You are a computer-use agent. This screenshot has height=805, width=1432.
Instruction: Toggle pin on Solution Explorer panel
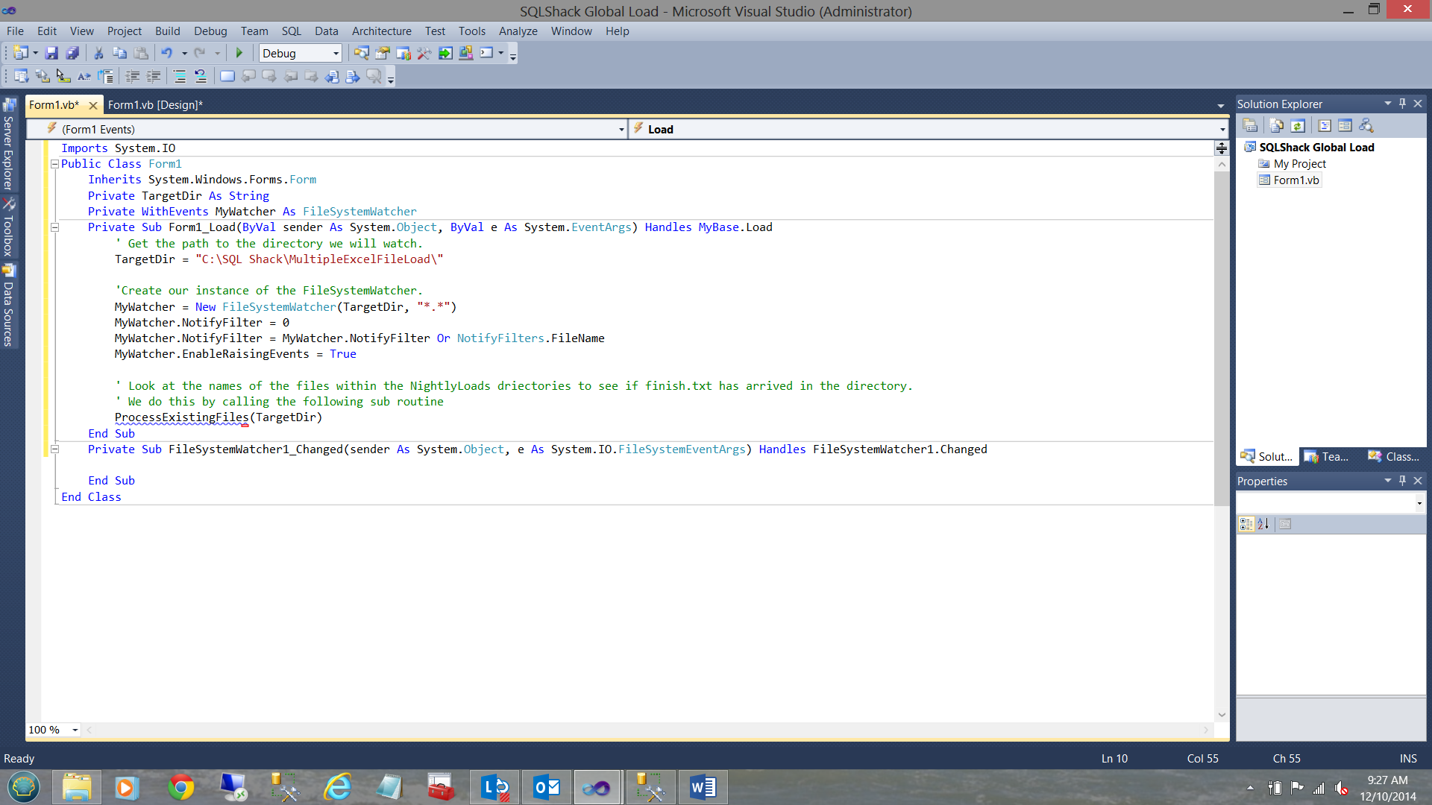tap(1402, 104)
